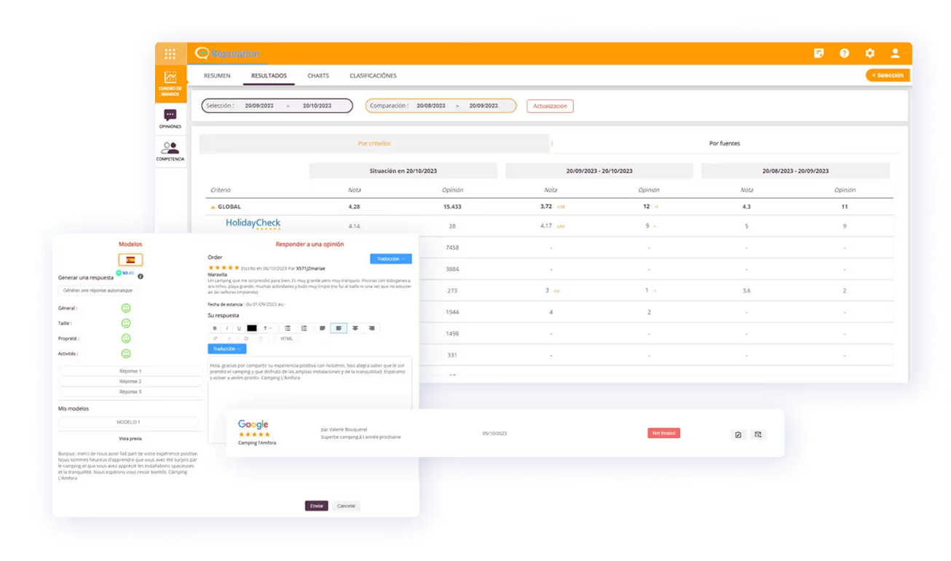
Task: Toggle the Activités smiley rating
Action: pos(126,354)
